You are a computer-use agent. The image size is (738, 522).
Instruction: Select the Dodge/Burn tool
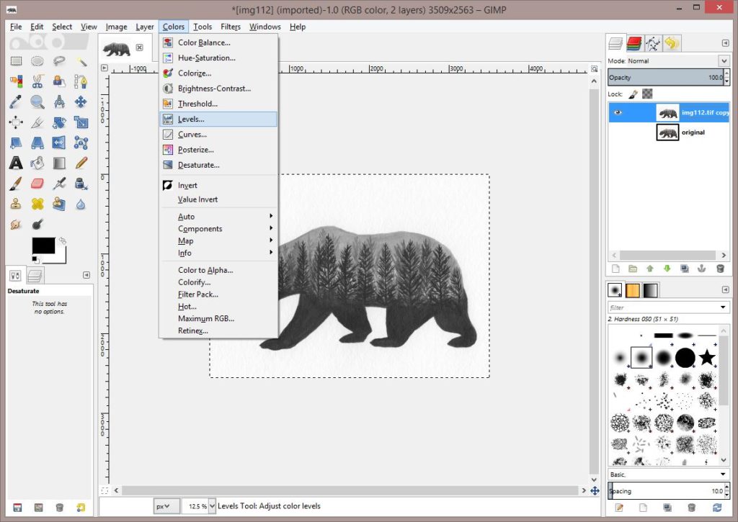37,225
